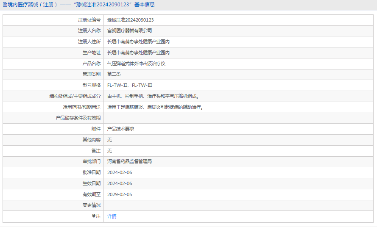Click the 注册人住所 address value
377x227 pixels.
(x=138, y=42)
